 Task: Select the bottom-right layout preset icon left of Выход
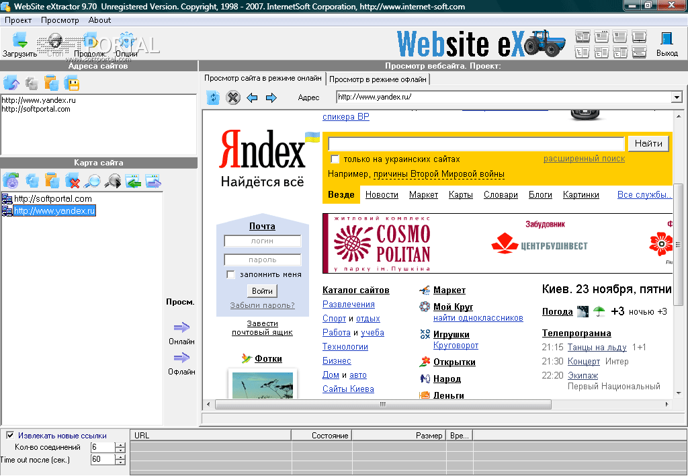pos(640,52)
